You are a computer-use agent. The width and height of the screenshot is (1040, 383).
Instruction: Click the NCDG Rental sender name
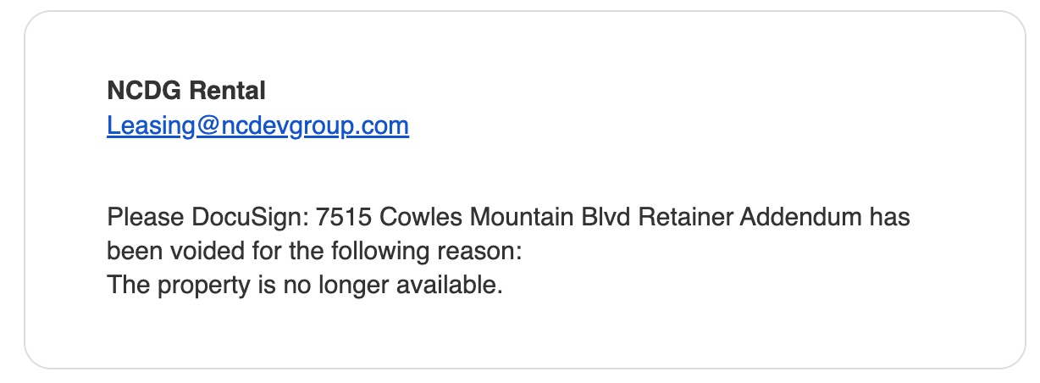pos(185,90)
